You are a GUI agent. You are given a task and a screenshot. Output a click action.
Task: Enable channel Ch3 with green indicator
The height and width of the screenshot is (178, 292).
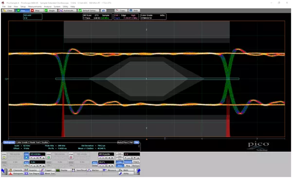[49, 156]
